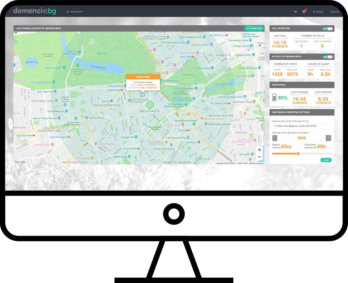
Task: Click the battery level icon
Action: [274, 98]
